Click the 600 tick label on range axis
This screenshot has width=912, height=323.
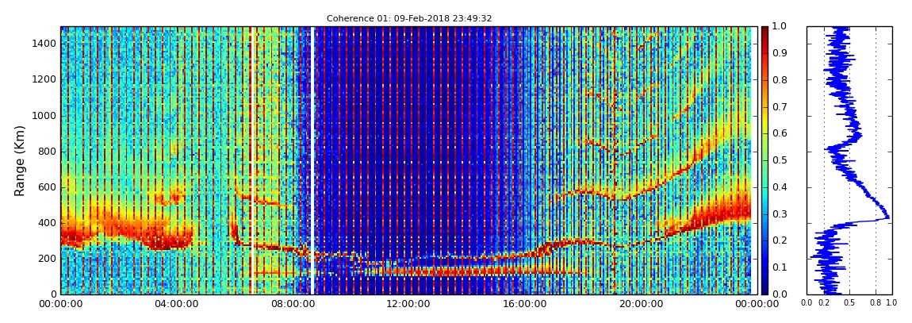48,186
